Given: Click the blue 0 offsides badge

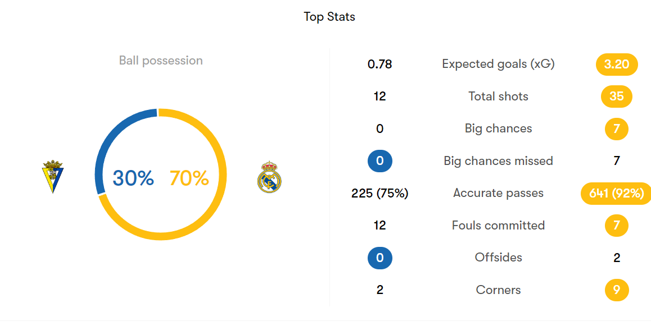Looking at the screenshot, I should tap(380, 258).
